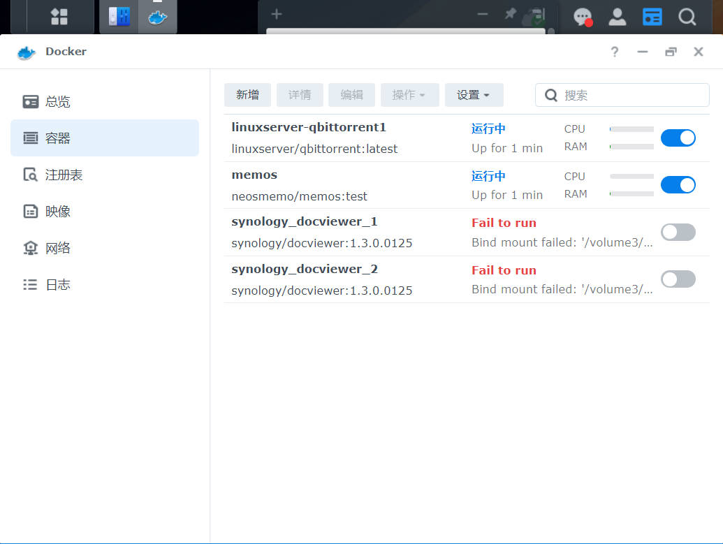Screen dimensions: 723x544
Task: Go to 总览 overview section
Action: tap(105, 101)
